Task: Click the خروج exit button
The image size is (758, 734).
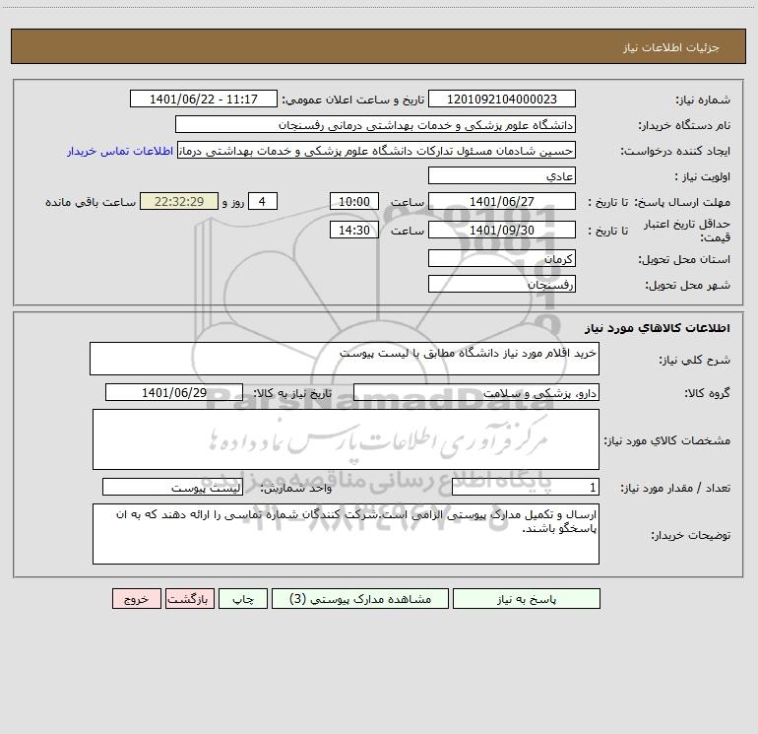Action: click(136, 599)
